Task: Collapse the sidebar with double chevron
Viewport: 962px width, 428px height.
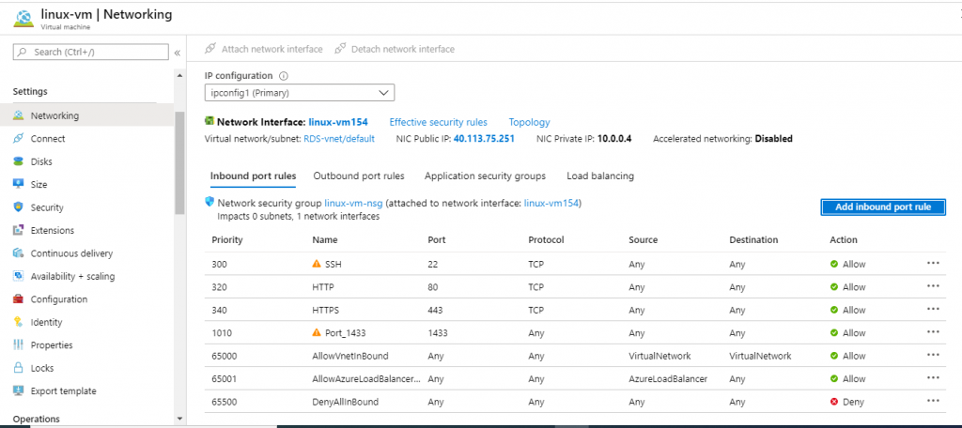Action: [x=177, y=53]
